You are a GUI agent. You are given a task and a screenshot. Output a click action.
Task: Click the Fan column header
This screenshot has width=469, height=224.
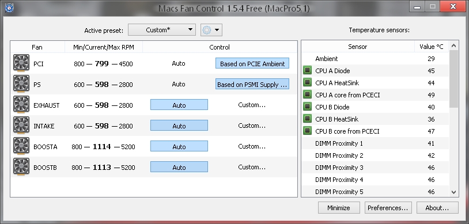coord(37,47)
